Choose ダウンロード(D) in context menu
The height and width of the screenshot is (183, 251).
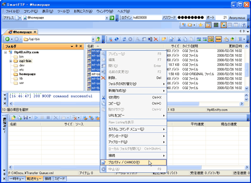(134, 136)
